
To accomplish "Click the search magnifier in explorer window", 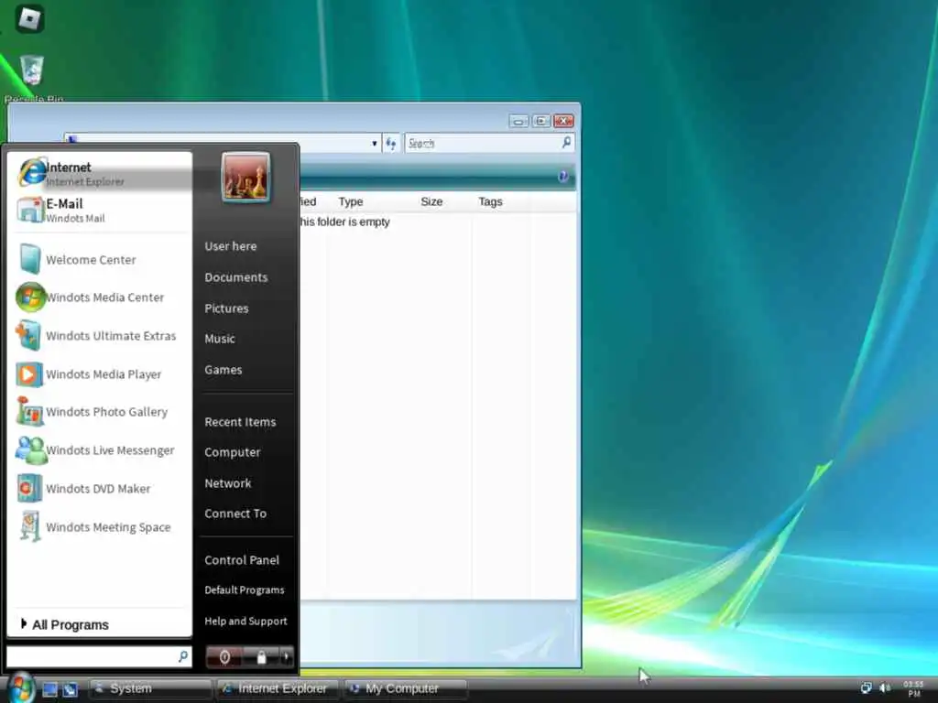I will click(x=566, y=142).
